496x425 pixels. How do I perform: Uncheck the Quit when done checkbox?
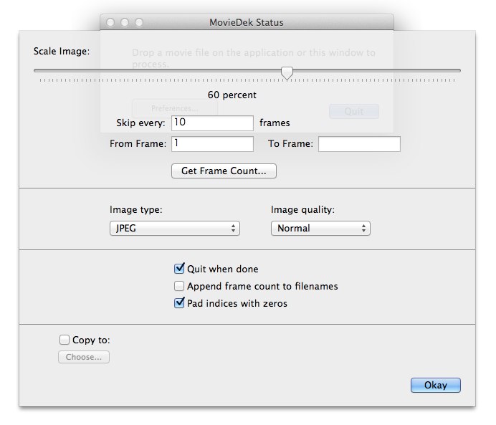[179, 269]
